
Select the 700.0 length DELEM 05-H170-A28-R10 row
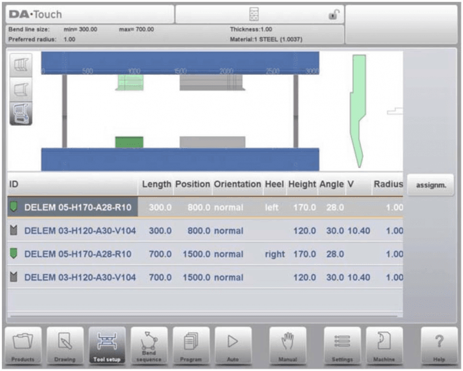[x=205, y=254]
